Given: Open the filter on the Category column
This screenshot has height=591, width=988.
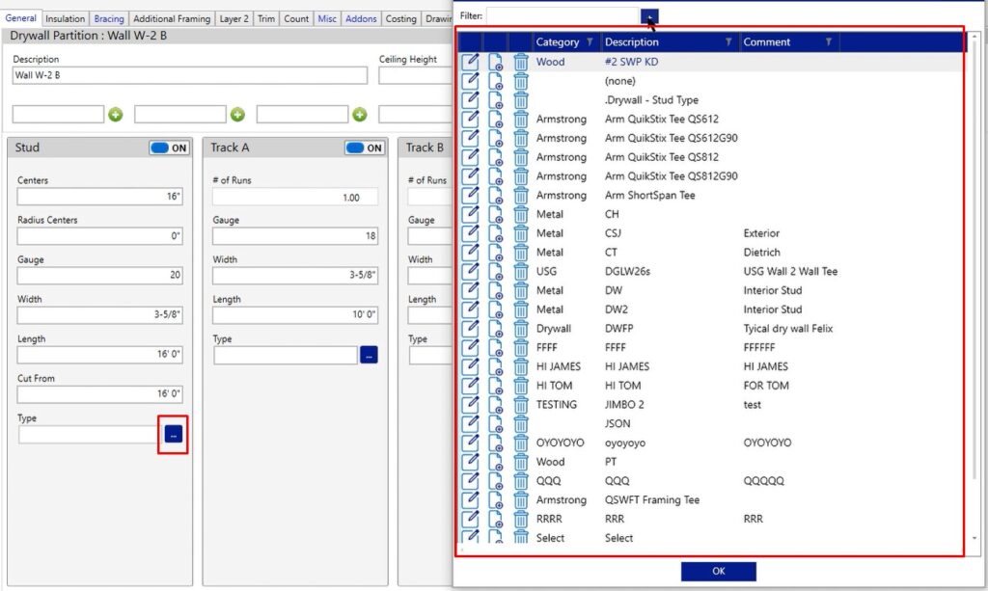Looking at the screenshot, I should 590,41.
